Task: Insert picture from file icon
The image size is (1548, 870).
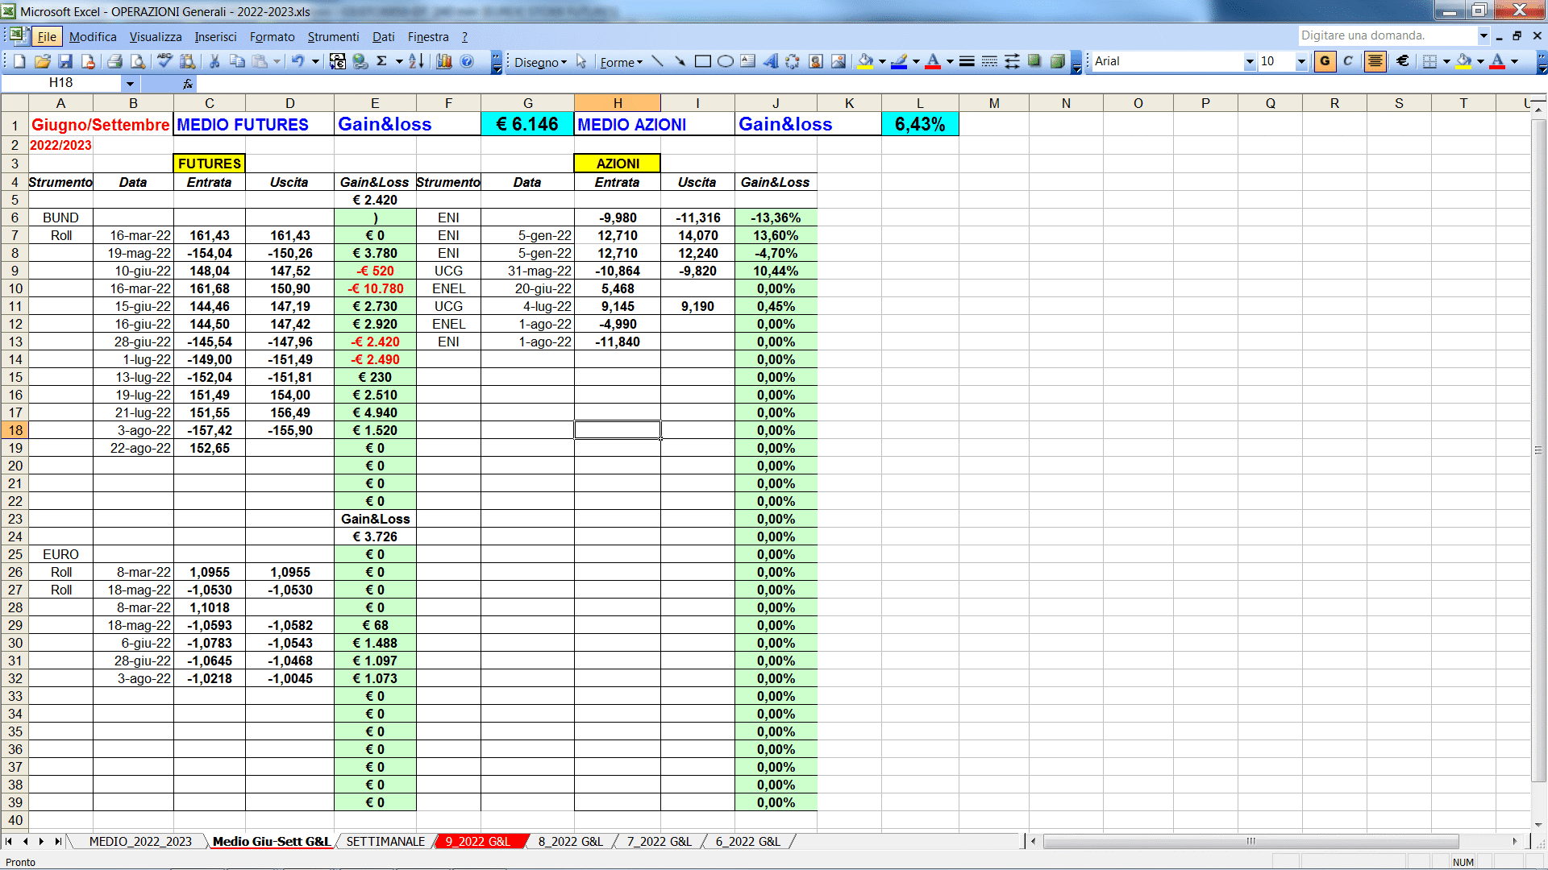Action: [x=838, y=61]
